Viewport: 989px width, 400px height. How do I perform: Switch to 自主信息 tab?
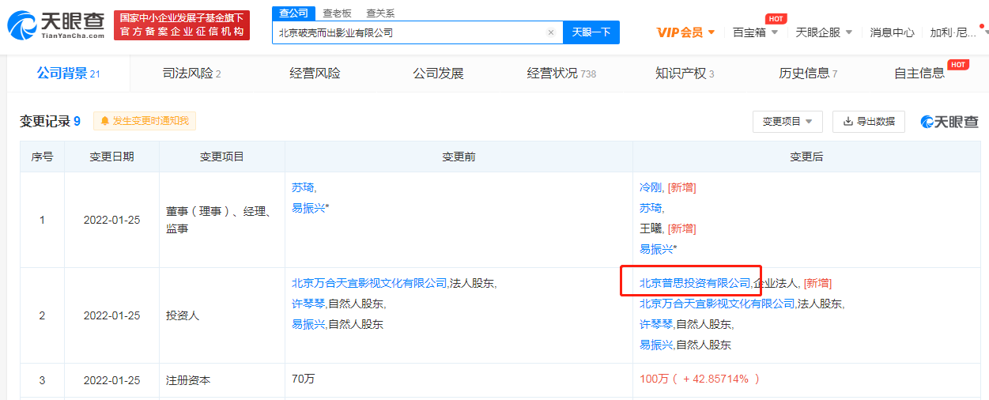pos(919,74)
